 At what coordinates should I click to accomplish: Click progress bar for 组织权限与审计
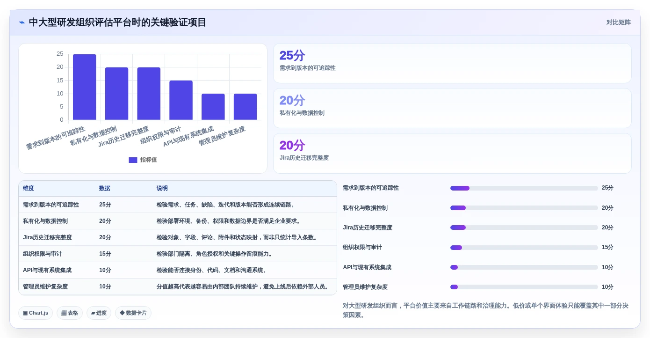[524, 248]
